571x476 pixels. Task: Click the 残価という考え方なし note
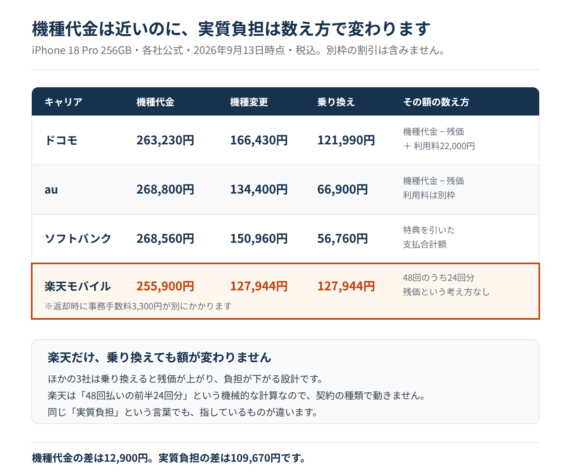tap(446, 292)
